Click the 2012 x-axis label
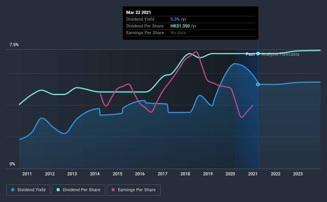This screenshot has height=202, width=327. [x=50, y=174]
